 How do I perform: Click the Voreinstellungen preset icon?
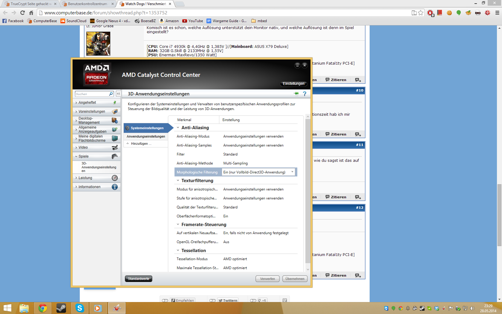[x=115, y=112]
